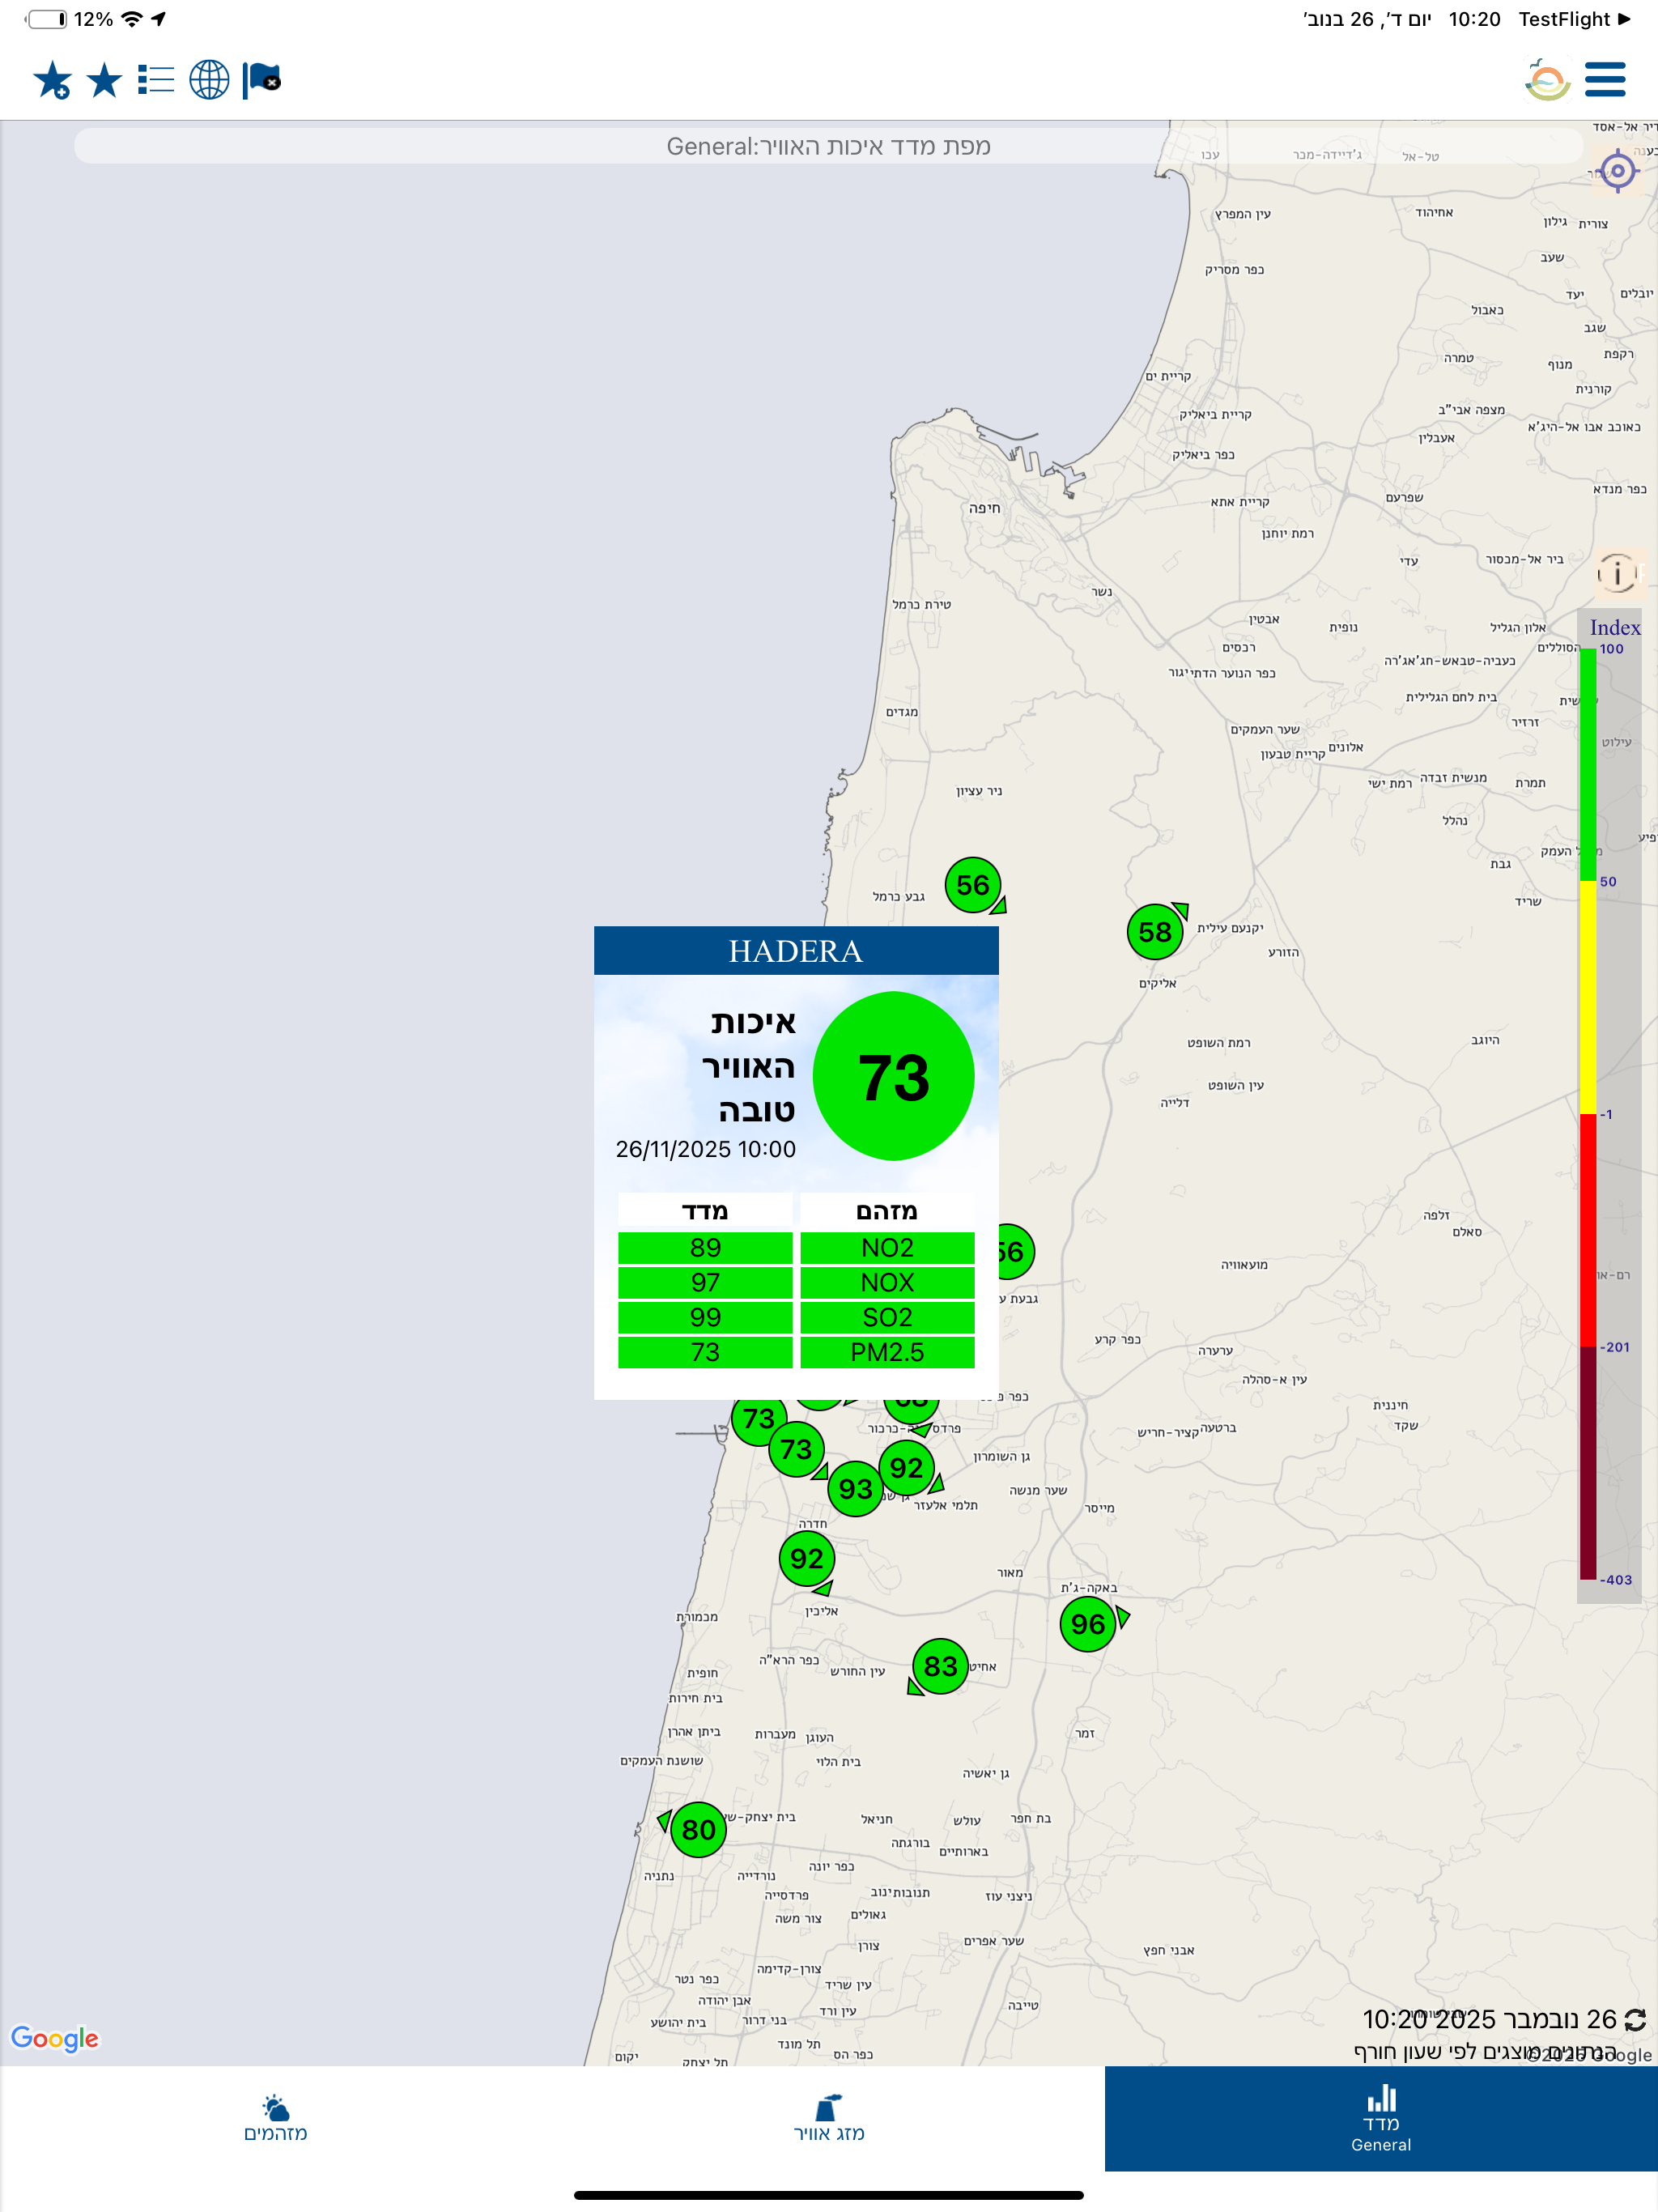Open Google logo link on map
Image resolution: width=1658 pixels, height=2212 pixels.
pyautogui.click(x=55, y=2039)
